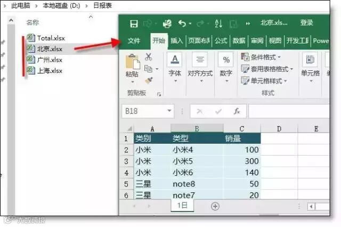Switch to the 视图 ribbon tab
The image size is (341, 227).
pos(275,40)
